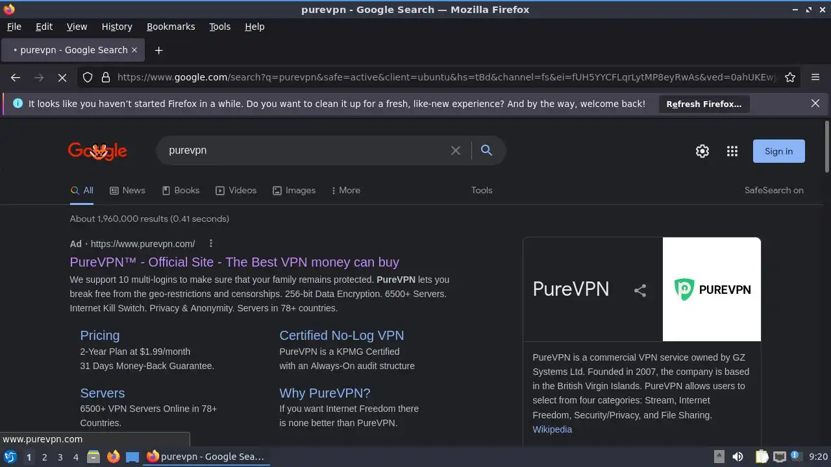The height and width of the screenshot is (467, 831).
Task: Select the All results tab
Action: pos(82,190)
